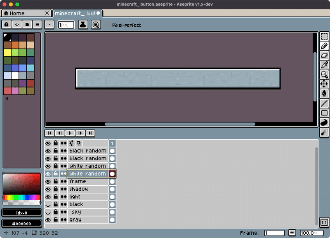The height and width of the screenshot is (238, 330).
Task: Go to first frame button
Action: click(x=49, y=133)
